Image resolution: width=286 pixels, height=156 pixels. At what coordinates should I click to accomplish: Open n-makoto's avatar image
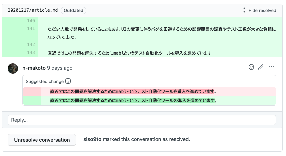[13, 68]
